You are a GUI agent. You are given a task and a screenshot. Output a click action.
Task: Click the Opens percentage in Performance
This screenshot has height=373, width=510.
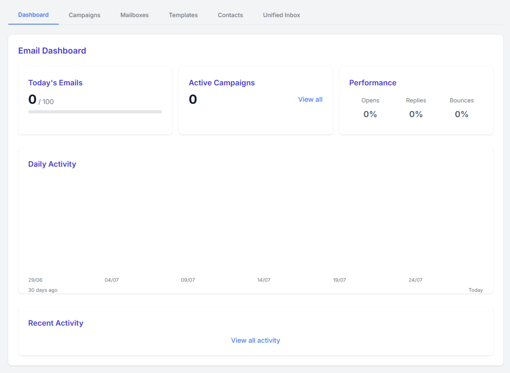(x=370, y=114)
